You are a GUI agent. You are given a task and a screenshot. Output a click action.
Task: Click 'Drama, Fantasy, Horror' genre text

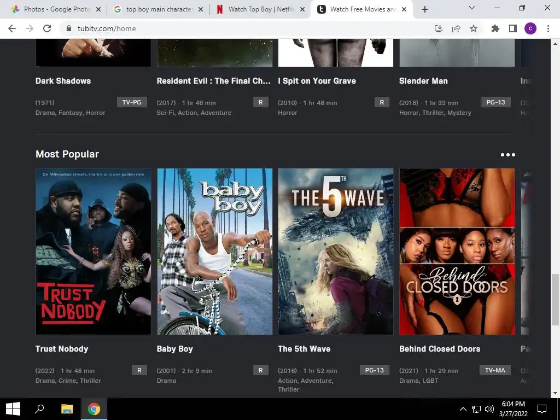point(71,113)
